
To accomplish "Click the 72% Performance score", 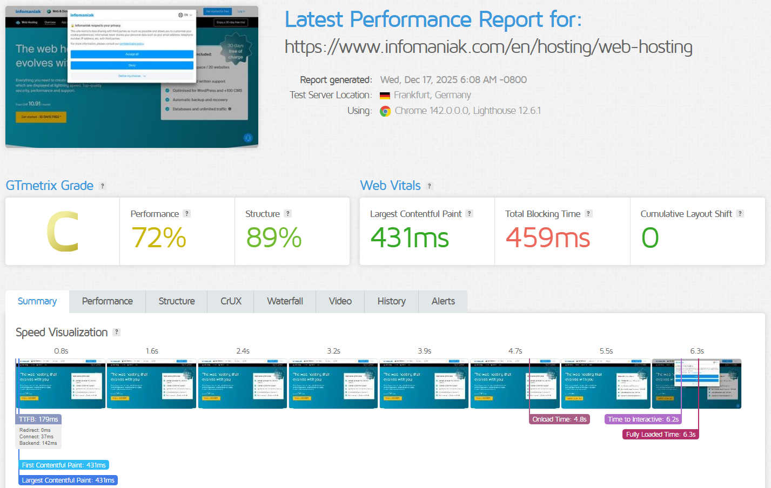I will [x=159, y=238].
